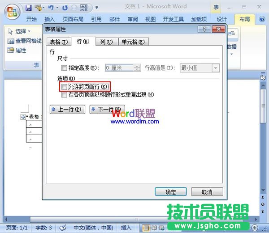Click the row height value field
Viewport: 269px width, 233px height.
tap(119, 68)
